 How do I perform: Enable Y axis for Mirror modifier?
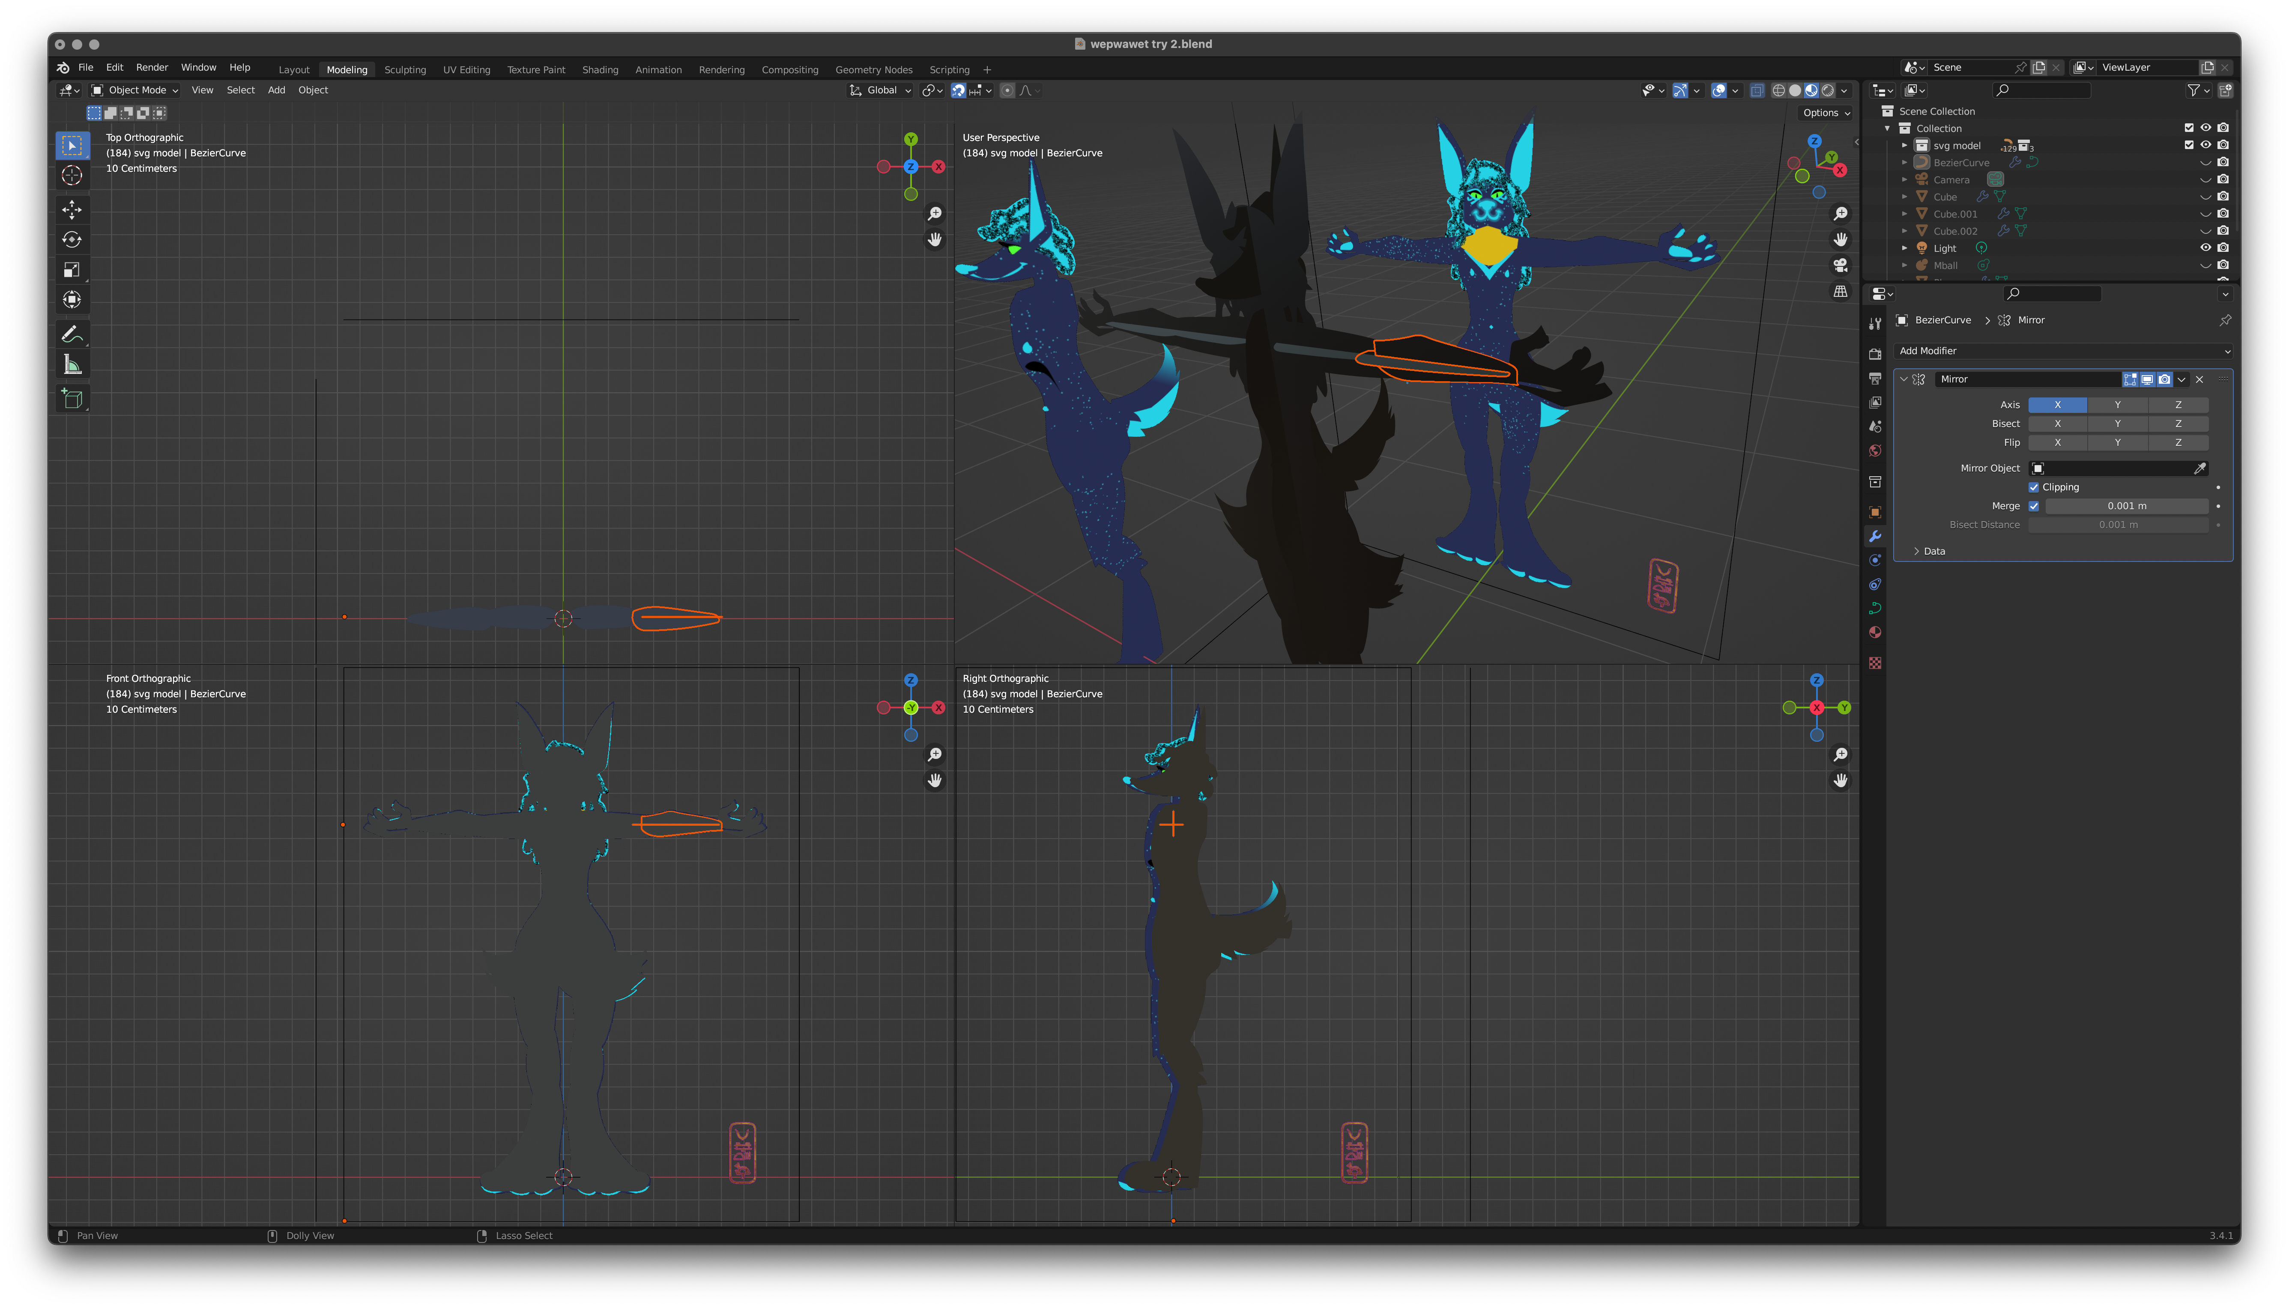tap(2117, 405)
